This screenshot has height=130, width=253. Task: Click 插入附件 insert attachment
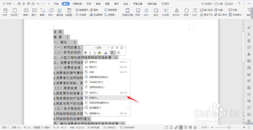221,15
